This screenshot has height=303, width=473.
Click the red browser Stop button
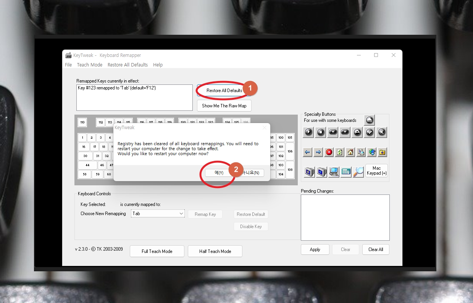[x=329, y=152]
